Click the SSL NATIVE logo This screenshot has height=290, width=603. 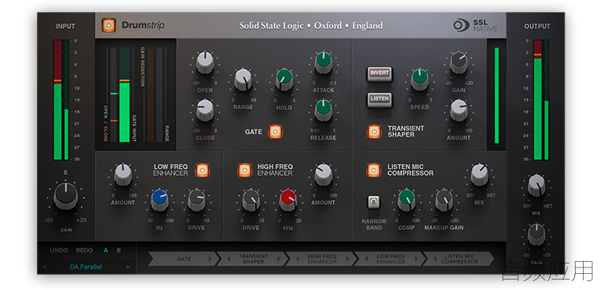pyautogui.click(x=475, y=26)
